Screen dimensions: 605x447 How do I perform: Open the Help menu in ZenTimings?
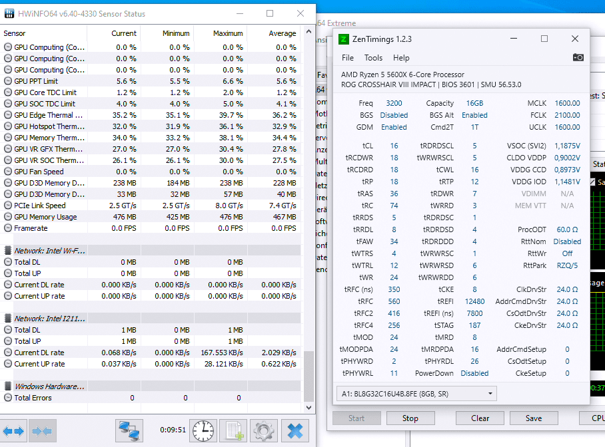click(x=401, y=58)
